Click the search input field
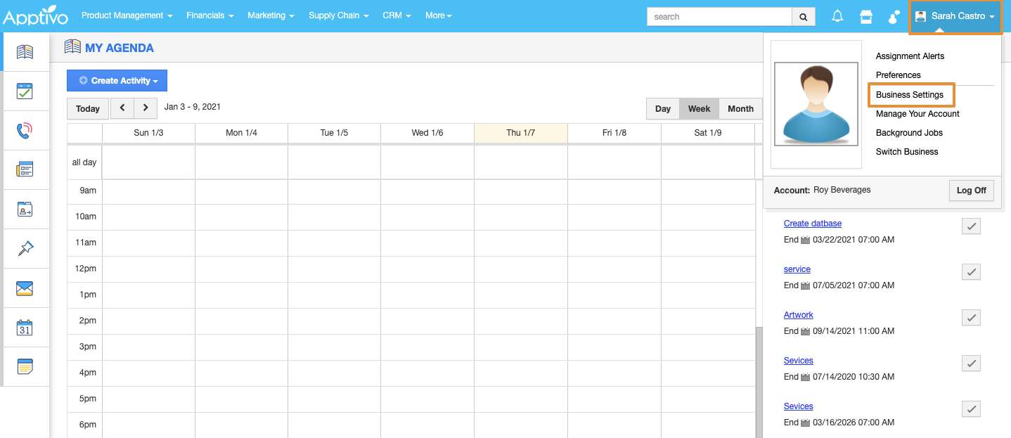Screen dimensions: 1011x438 pyautogui.click(x=719, y=16)
